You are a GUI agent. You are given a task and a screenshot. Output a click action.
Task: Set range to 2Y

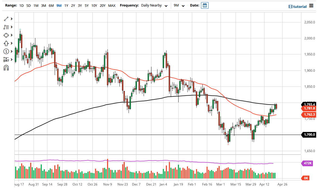(x=73, y=6)
